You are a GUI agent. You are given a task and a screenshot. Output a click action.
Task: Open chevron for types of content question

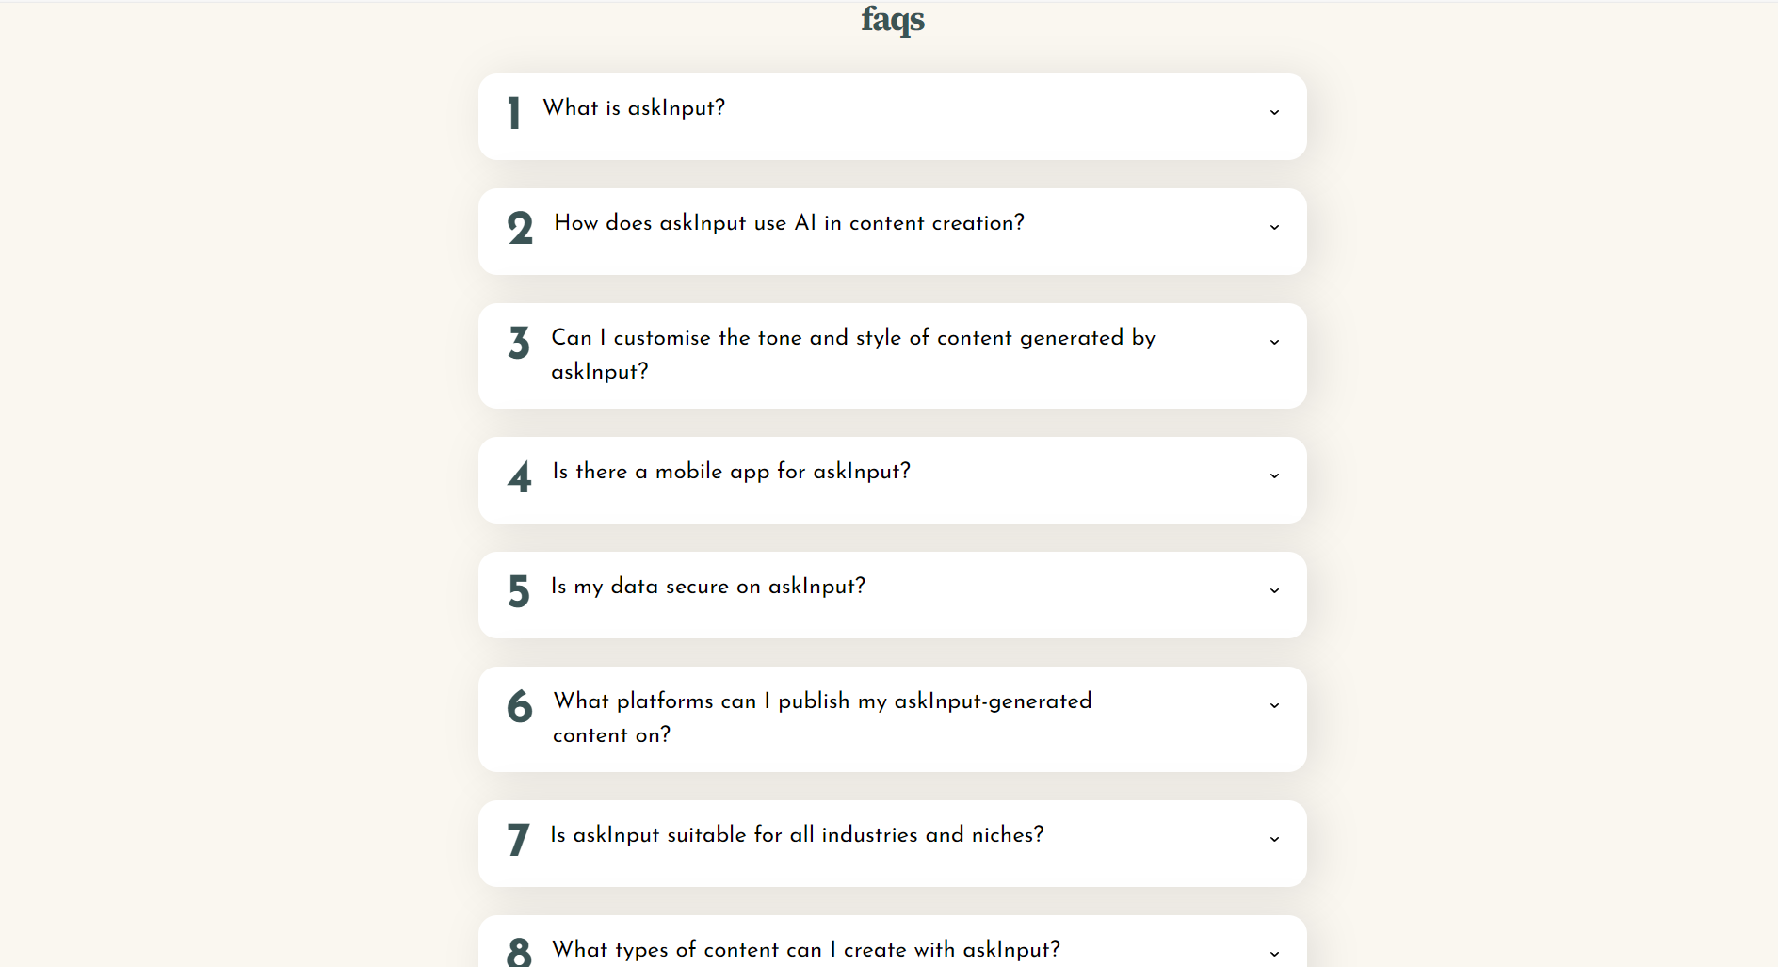(1274, 954)
